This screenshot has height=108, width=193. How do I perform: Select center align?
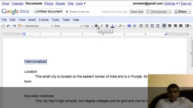pos(170,26)
